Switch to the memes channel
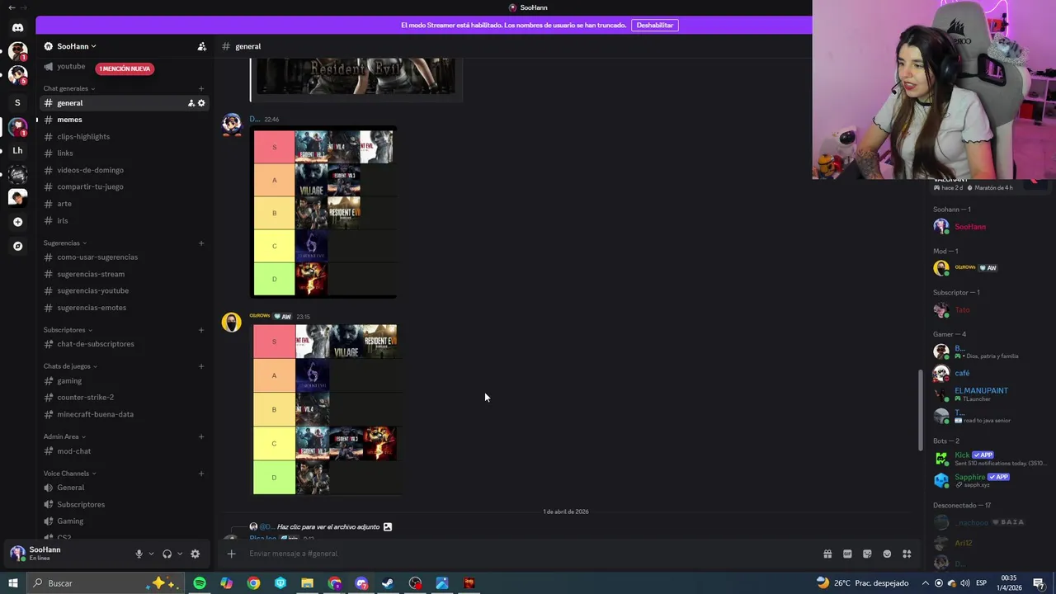1056x594 pixels. [x=124, y=120]
